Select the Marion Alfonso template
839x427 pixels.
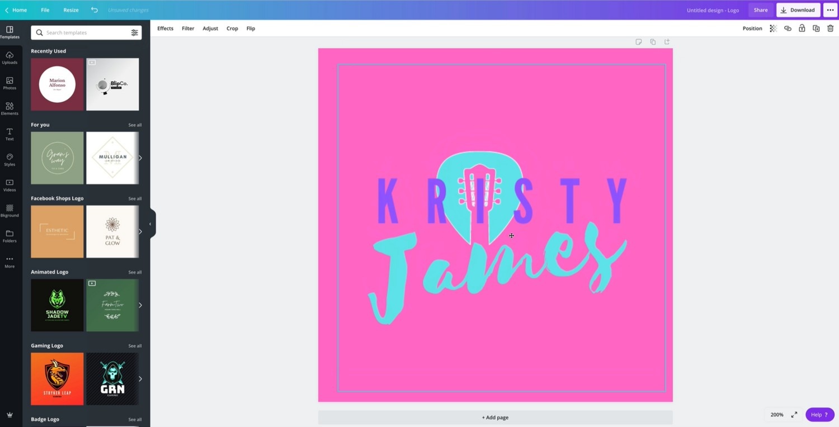coord(57,84)
